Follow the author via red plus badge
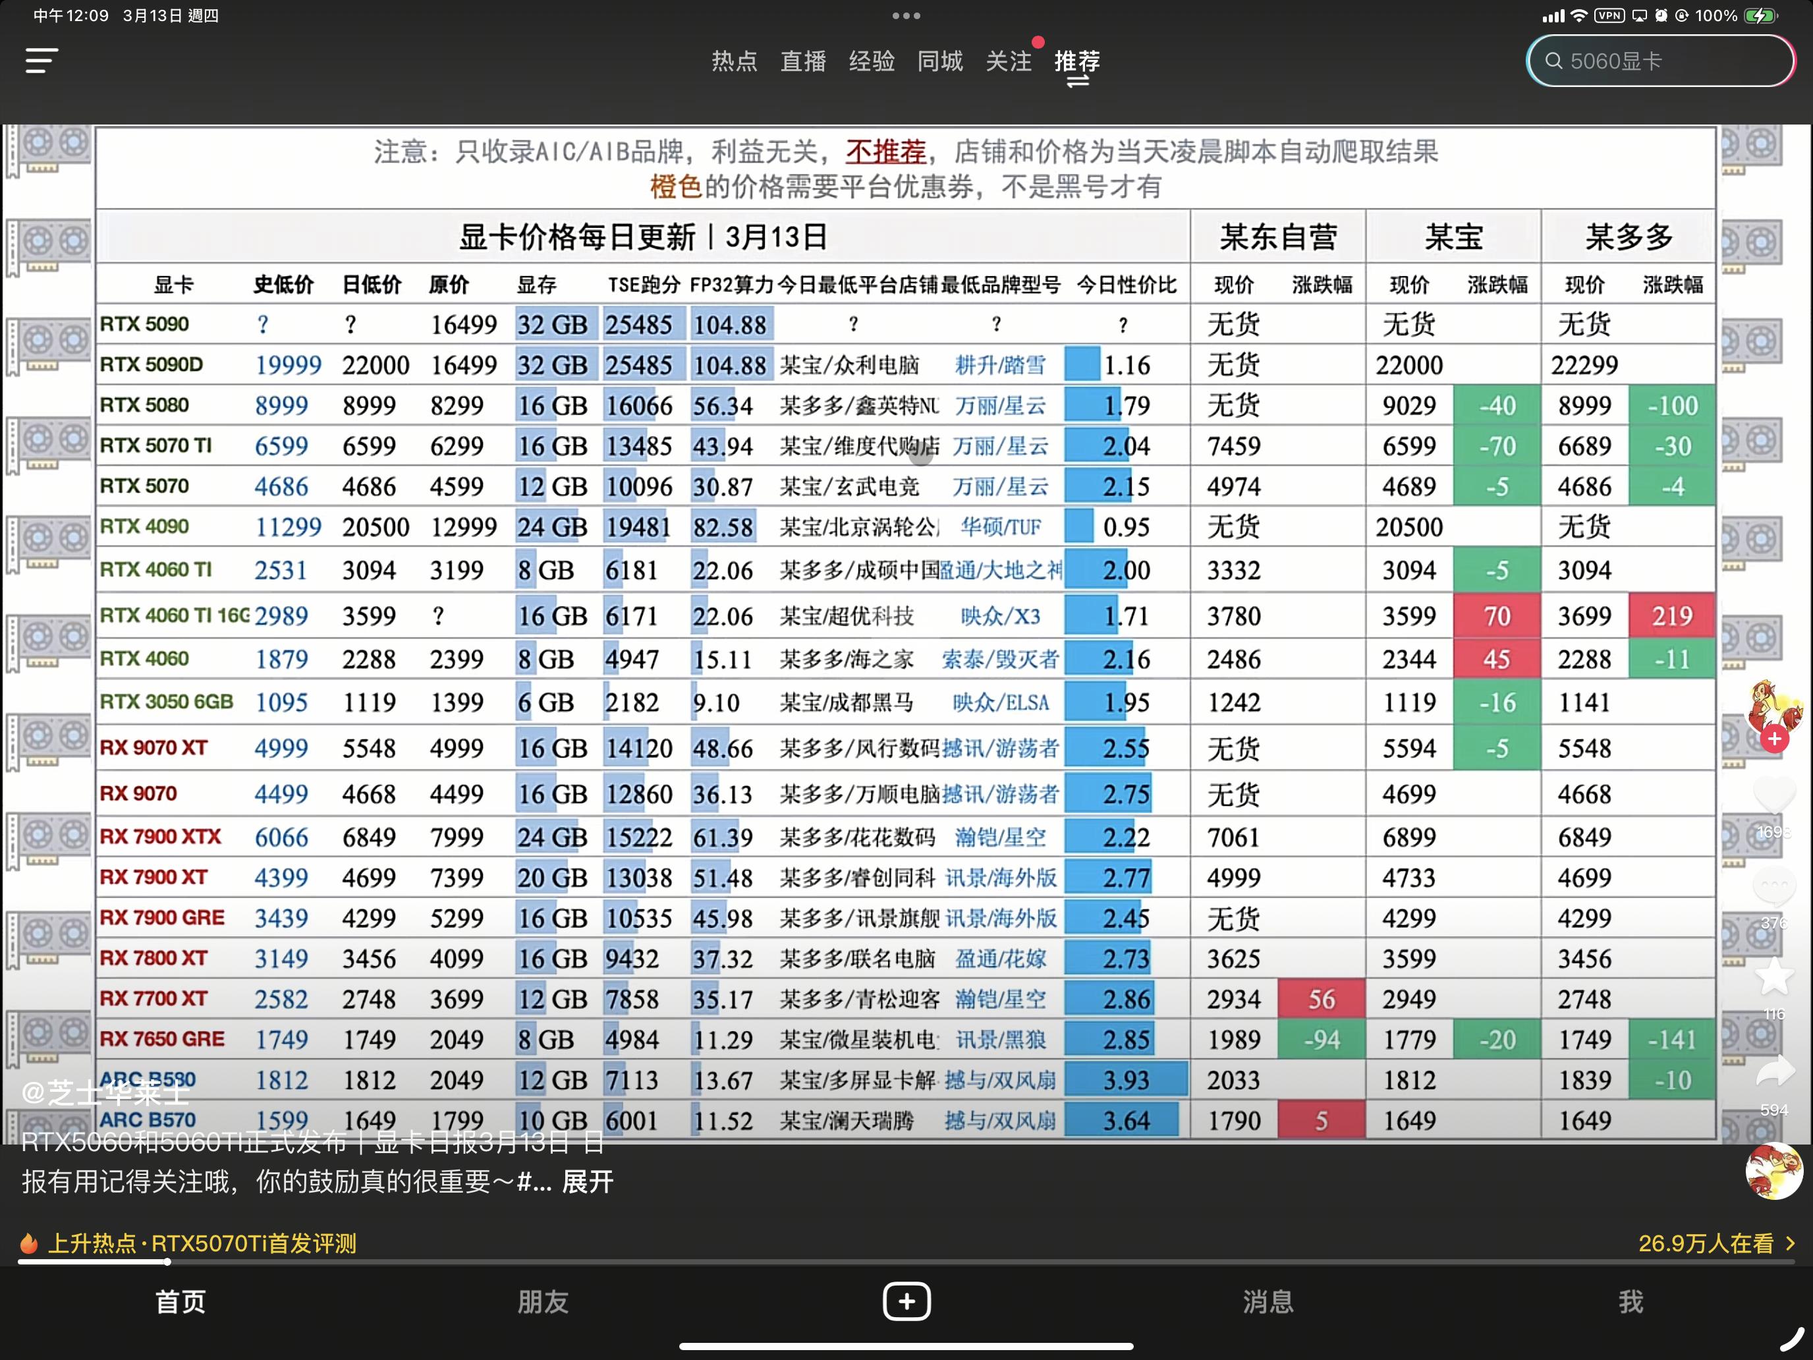1813x1360 pixels. (x=1775, y=739)
